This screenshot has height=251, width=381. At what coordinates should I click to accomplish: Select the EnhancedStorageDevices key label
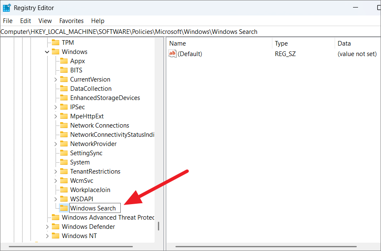coord(105,98)
